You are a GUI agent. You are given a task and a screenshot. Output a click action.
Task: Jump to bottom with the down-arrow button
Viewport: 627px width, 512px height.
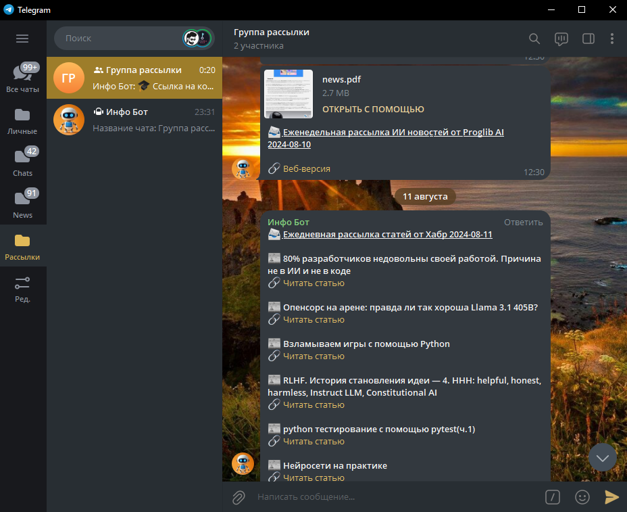click(602, 457)
